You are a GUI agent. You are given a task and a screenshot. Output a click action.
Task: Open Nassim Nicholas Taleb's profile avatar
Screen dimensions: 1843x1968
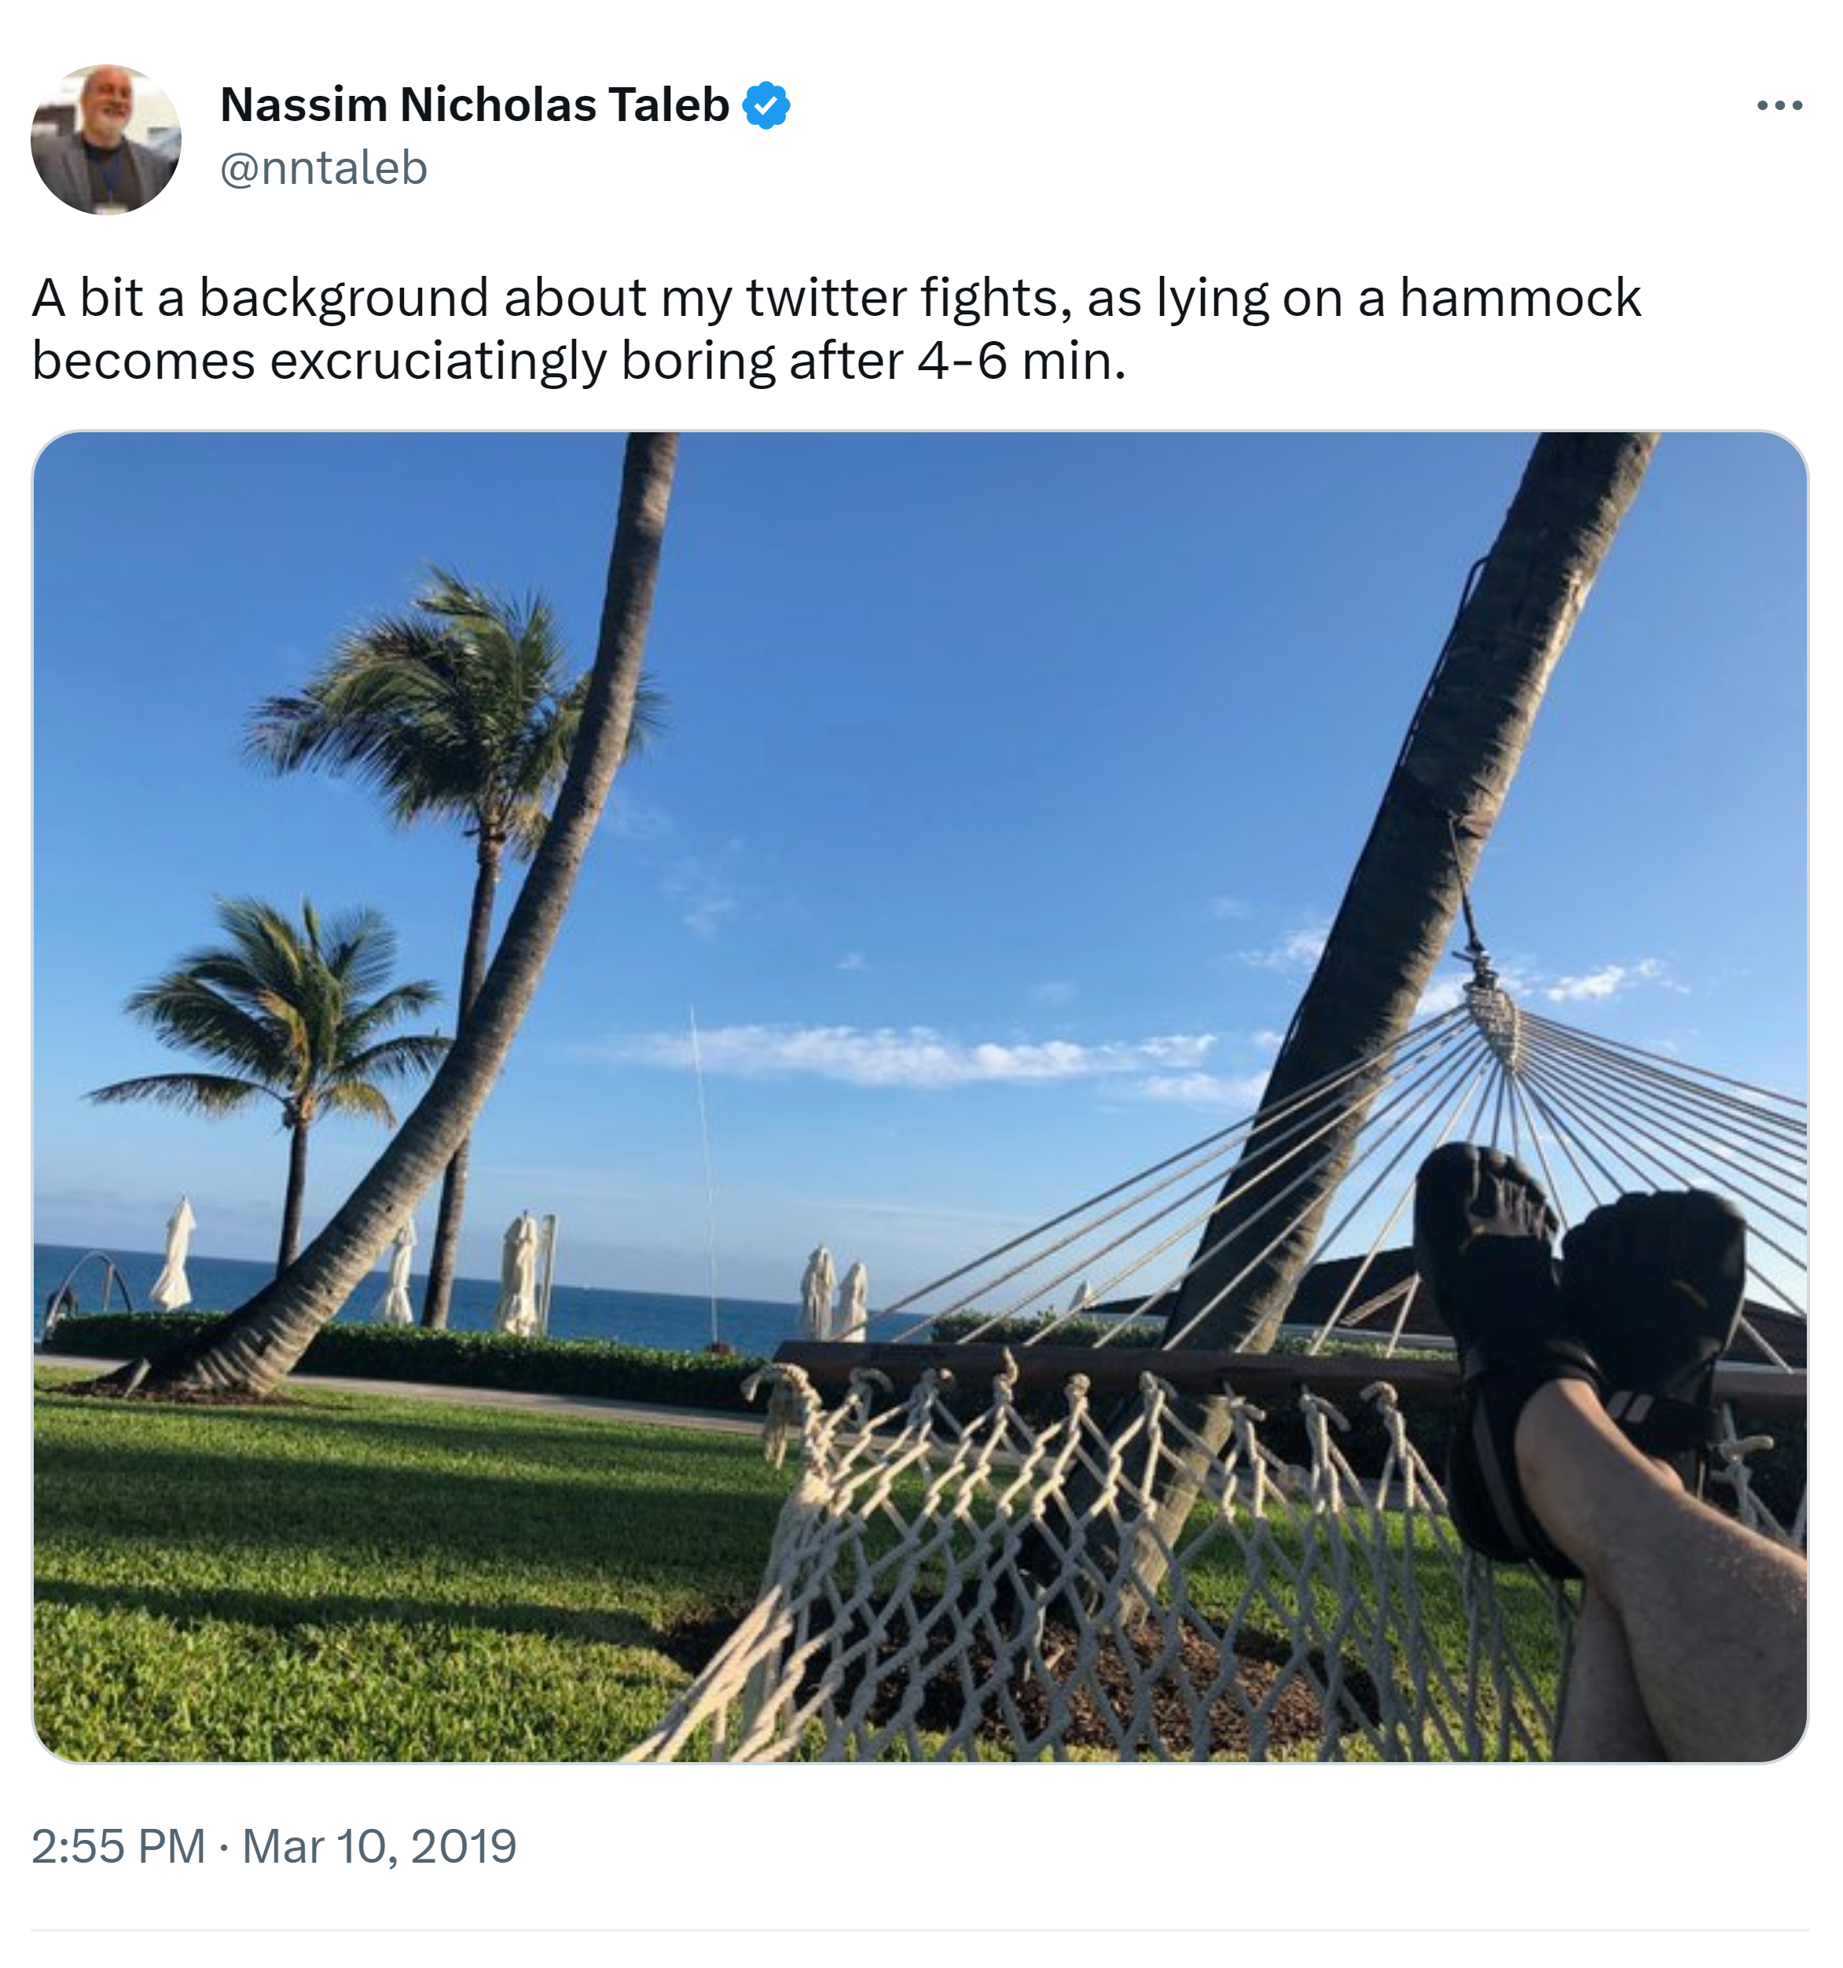click(x=106, y=140)
